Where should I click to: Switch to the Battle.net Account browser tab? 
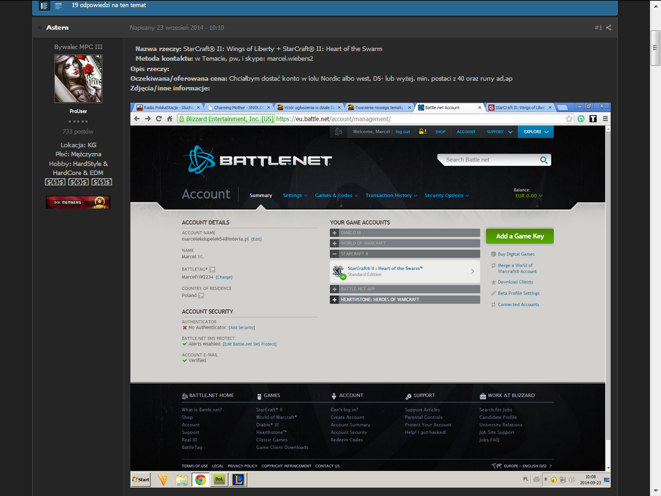(x=449, y=108)
